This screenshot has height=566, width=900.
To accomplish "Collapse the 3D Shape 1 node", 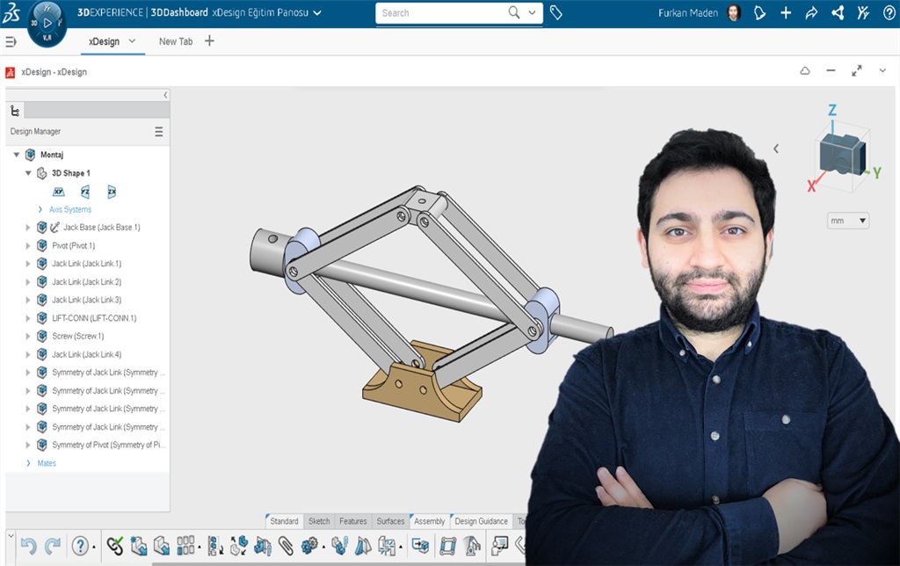I will pos(28,173).
